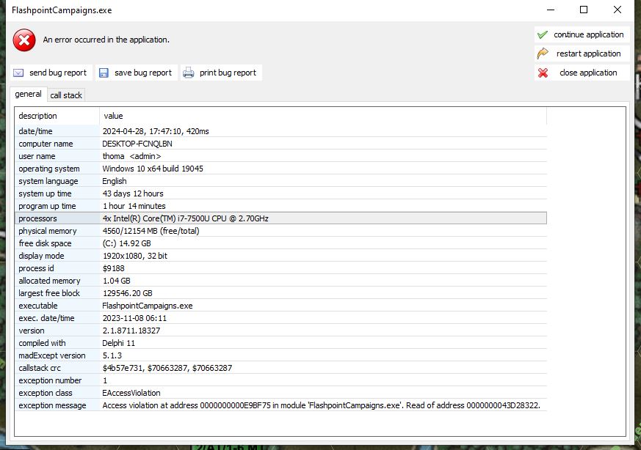Screen dimensions: 641x450
Task: Select the callstack crc row label
Action: (x=40, y=368)
